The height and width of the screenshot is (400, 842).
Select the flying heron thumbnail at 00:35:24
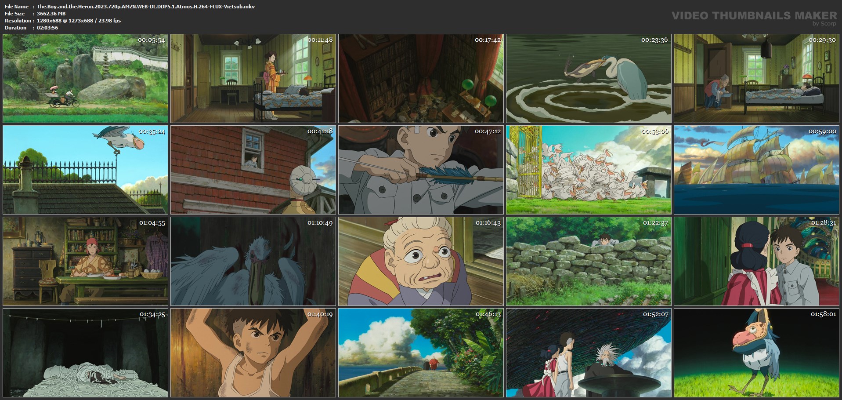tap(85, 170)
